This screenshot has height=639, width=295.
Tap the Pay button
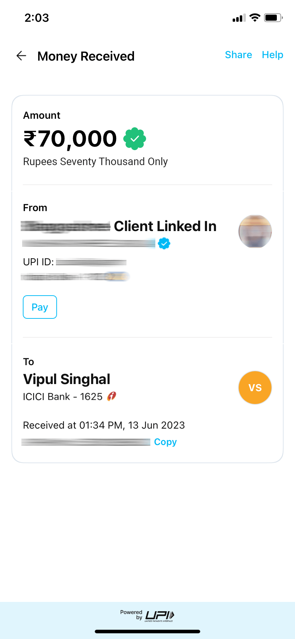(40, 307)
